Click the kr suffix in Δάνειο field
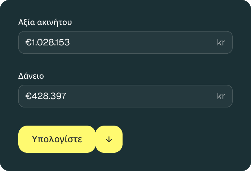Image resolution: width=251 pixels, height=171 pixels. click(221, 96)
